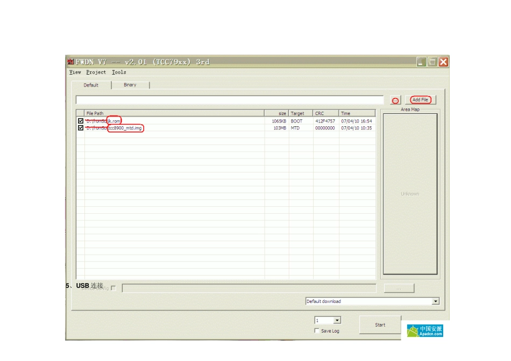Click the size column header
This screenshot has width=511, height=361.
point(276,113)
